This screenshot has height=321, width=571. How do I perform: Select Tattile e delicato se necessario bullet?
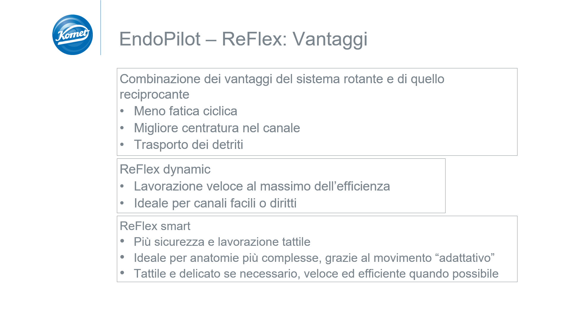316,274
